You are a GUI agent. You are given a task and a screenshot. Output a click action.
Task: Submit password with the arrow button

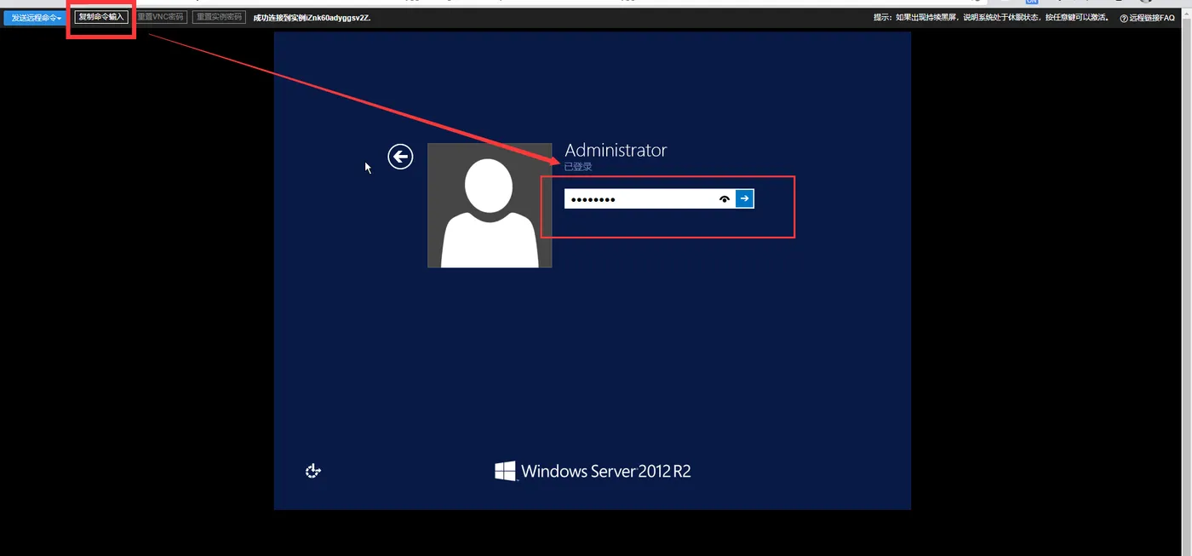745,198
